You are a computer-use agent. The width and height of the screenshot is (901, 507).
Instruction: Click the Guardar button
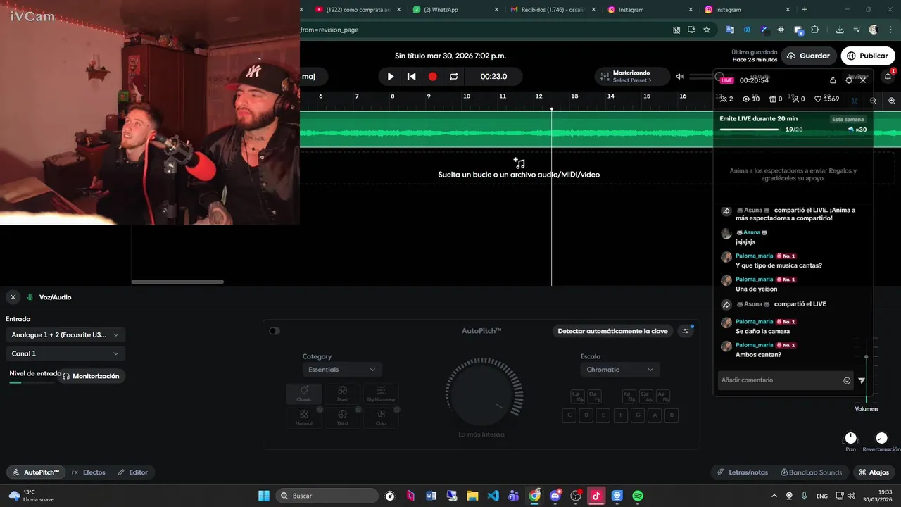click(x=808, y=56)
